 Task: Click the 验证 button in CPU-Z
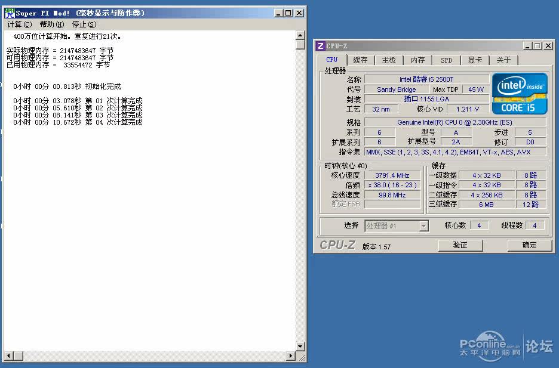460,245
